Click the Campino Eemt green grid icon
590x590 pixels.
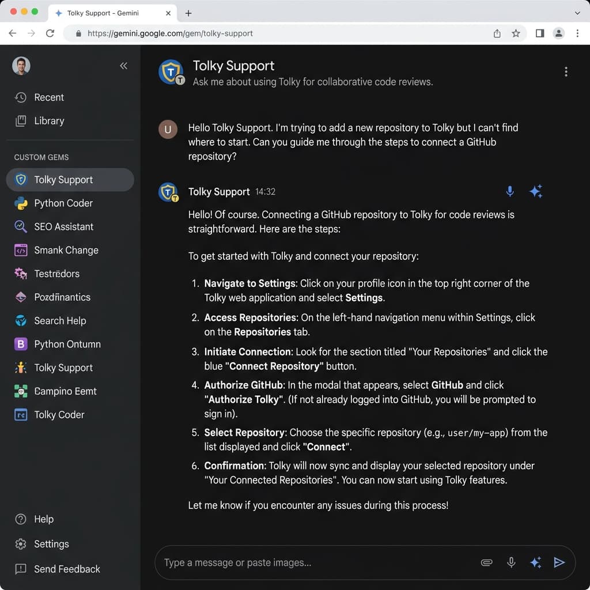coord(21,391)
